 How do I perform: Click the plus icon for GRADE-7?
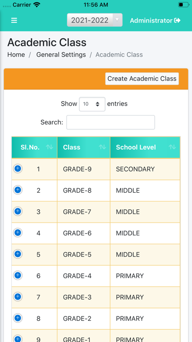tap(18, 211)
